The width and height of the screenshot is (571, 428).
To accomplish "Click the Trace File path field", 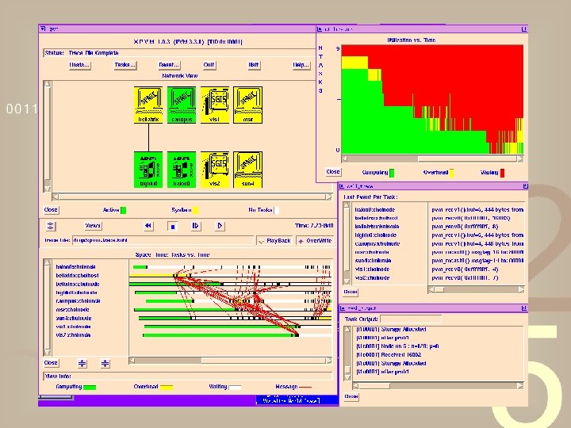I will pyautogui.click(x=163, y=241).
